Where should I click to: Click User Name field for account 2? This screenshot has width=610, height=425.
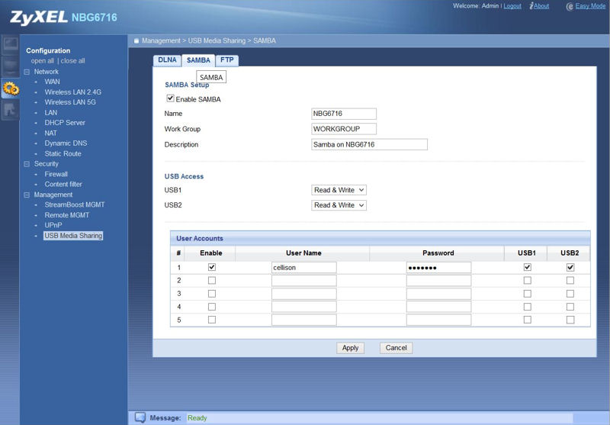click(x=303, y=281)
